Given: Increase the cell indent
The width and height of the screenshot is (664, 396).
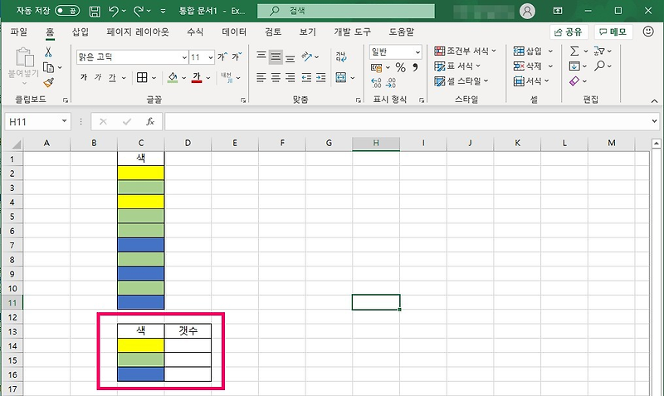Looking at the screenshot, I should [321, 77].
